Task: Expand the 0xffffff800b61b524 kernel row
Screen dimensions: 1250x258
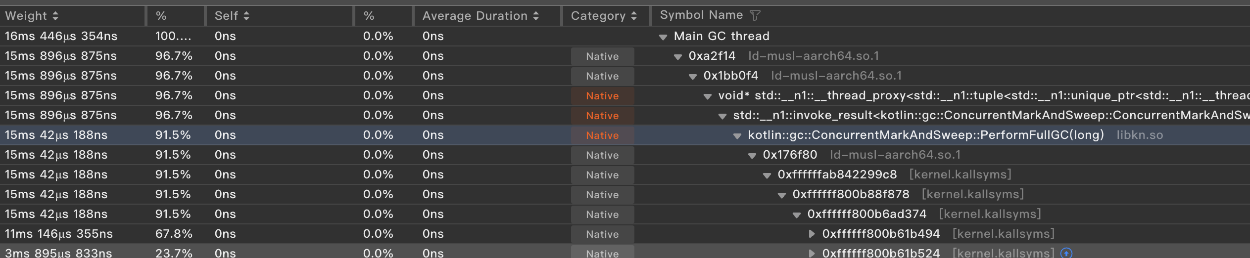Action: (812, 253)
